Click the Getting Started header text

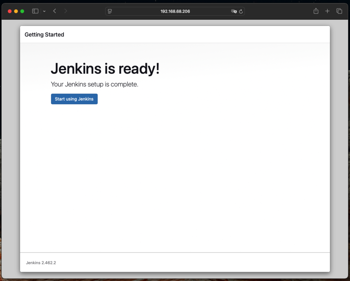click(x=44, y=34)
